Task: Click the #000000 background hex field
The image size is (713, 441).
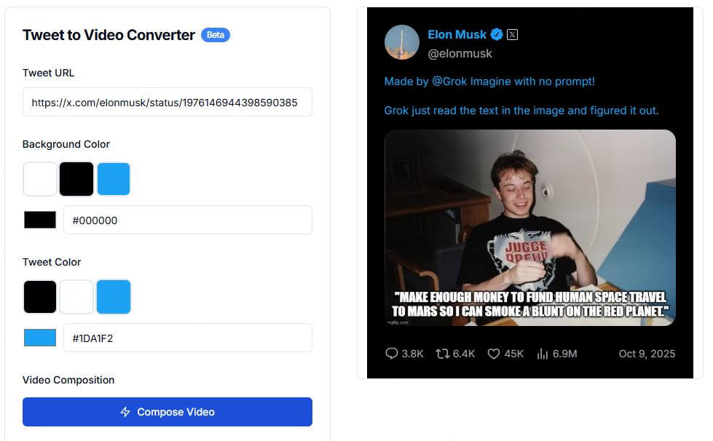Action: [187, 220]
